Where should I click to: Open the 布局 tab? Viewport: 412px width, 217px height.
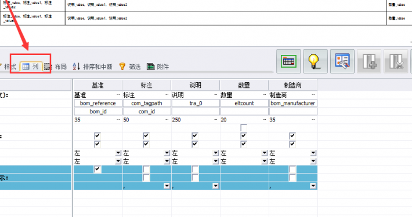tap(56, 67)
